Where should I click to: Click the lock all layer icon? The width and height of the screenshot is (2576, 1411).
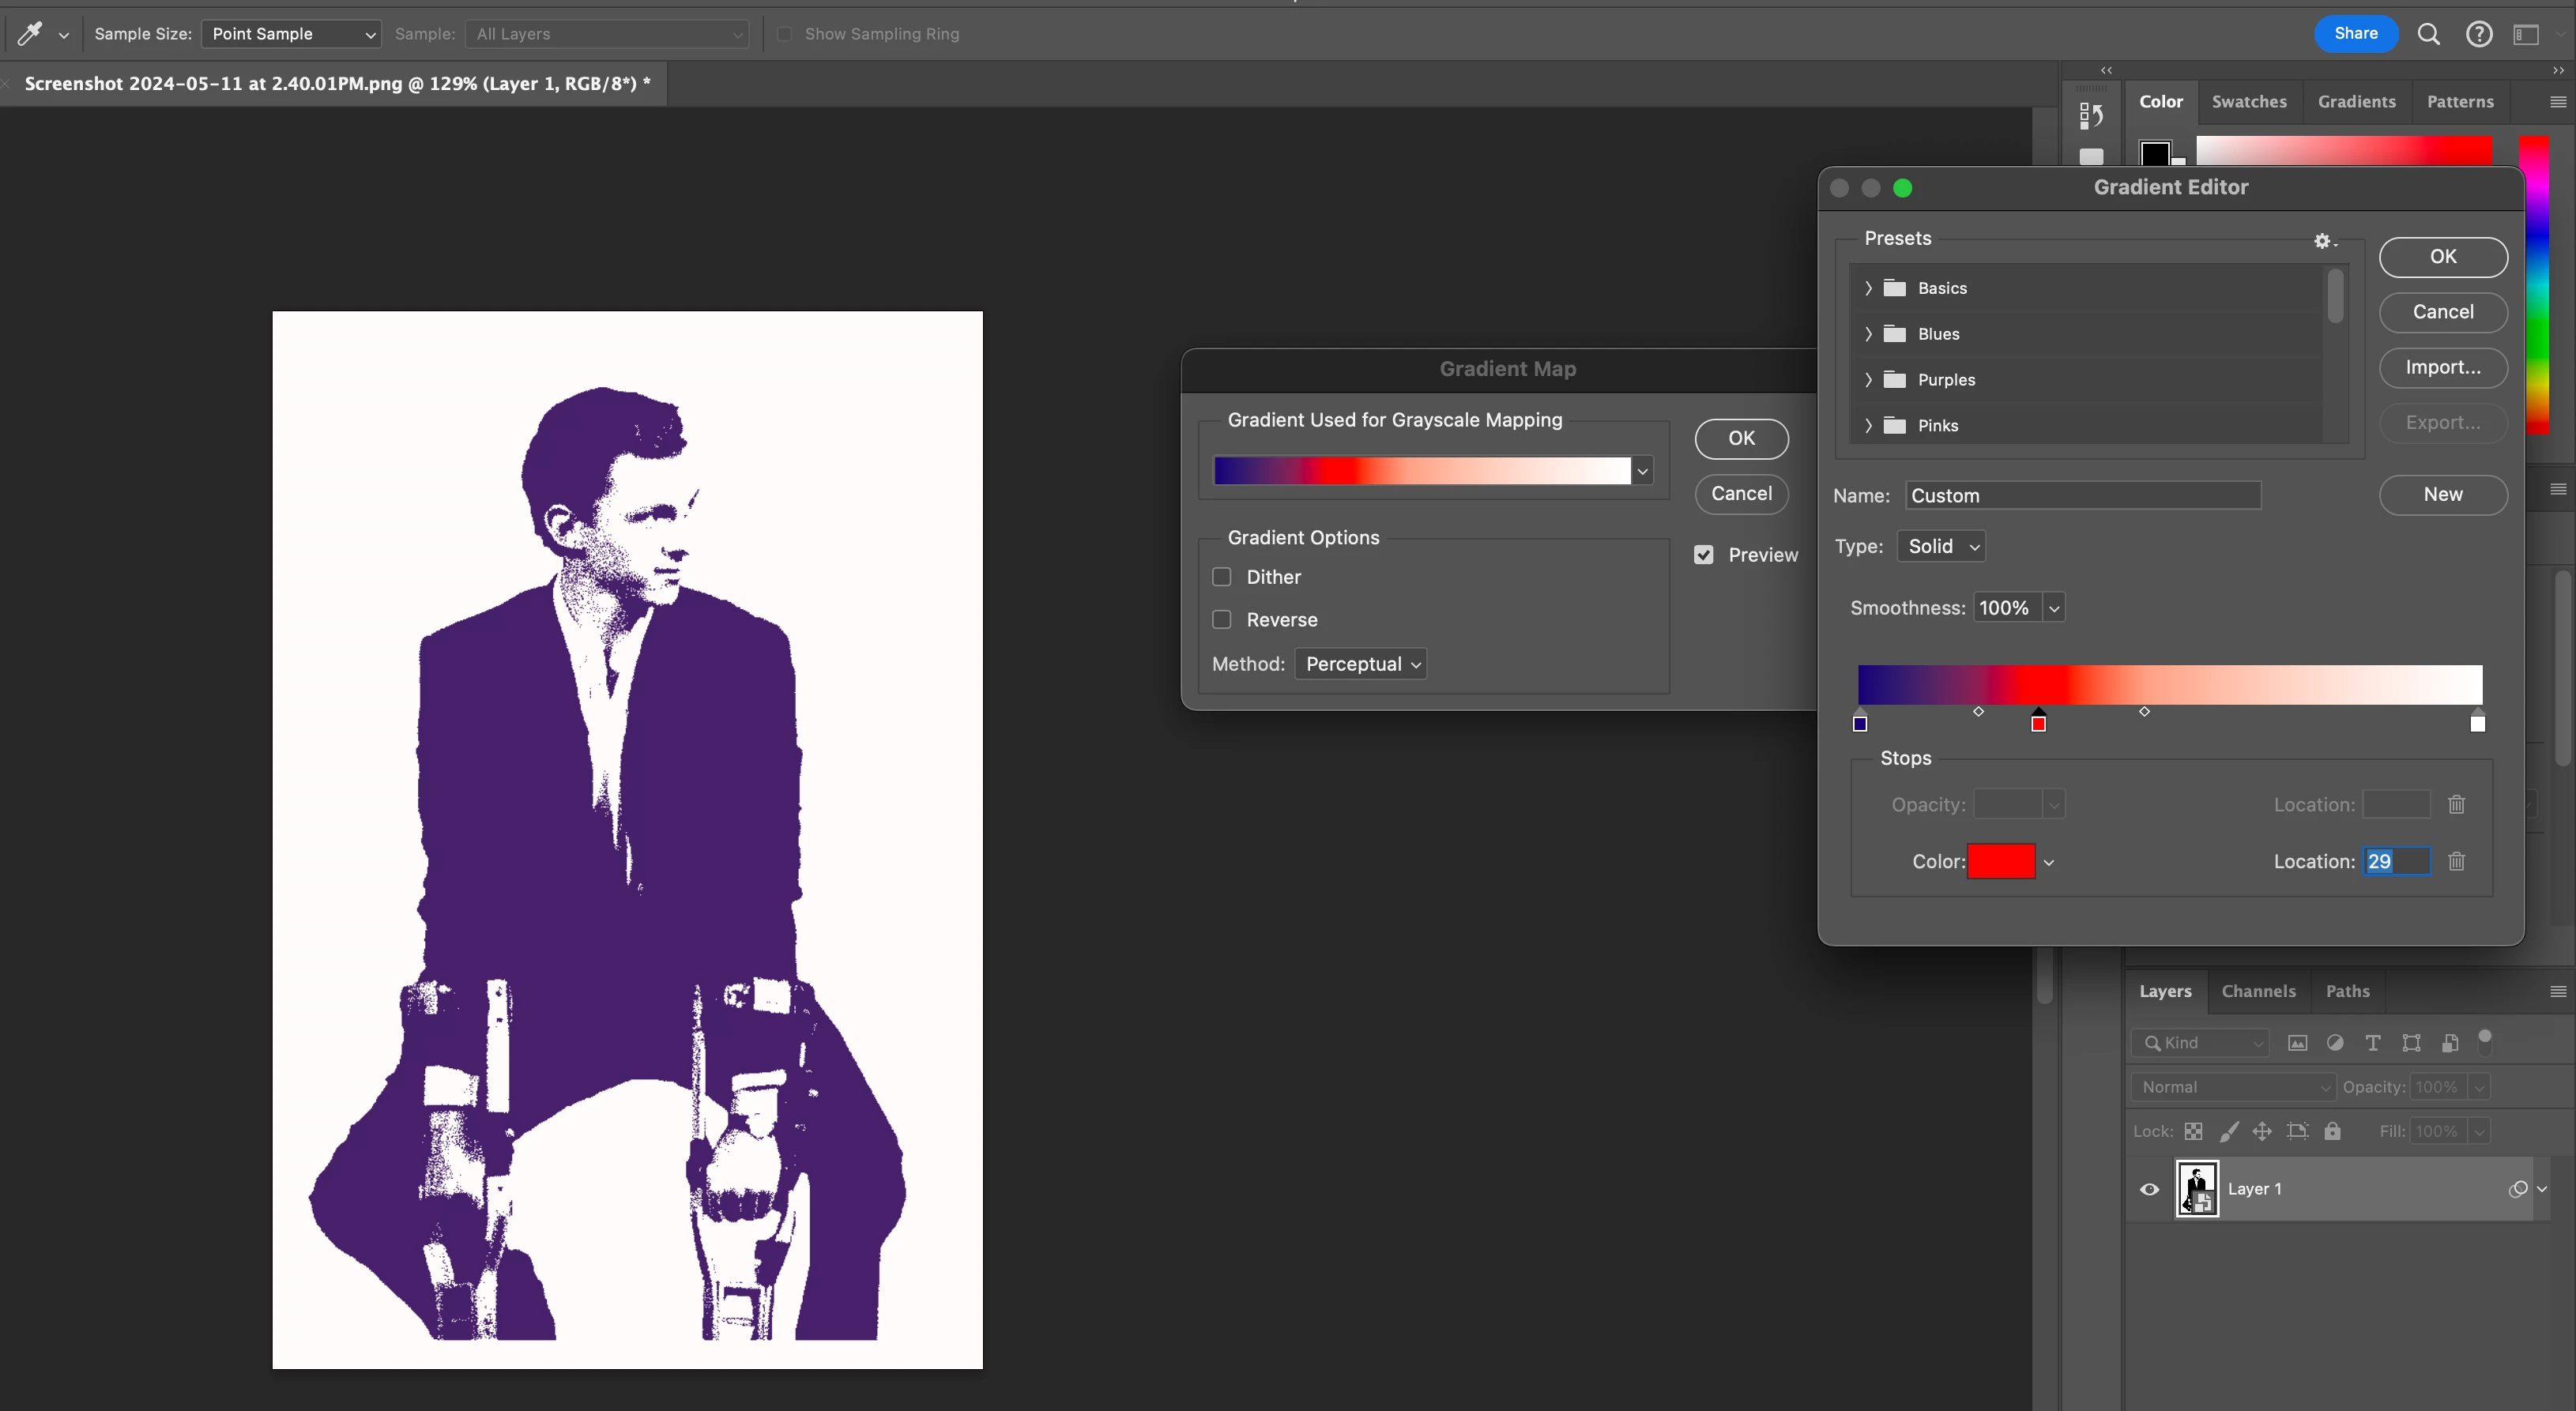tap(2332, 1131)
